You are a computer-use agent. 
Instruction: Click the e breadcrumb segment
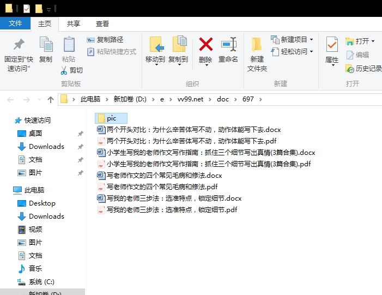click(162, 99)
